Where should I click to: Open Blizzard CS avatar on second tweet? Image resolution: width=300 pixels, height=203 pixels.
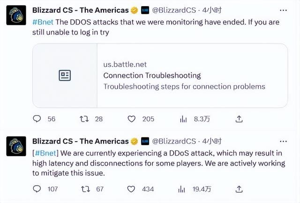pyautogui.click(x=16, y=146)
